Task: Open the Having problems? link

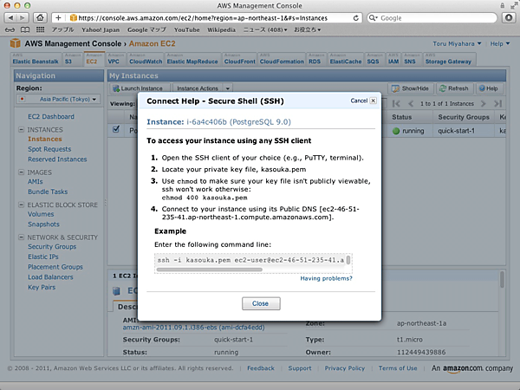Action: click(326, 278)
